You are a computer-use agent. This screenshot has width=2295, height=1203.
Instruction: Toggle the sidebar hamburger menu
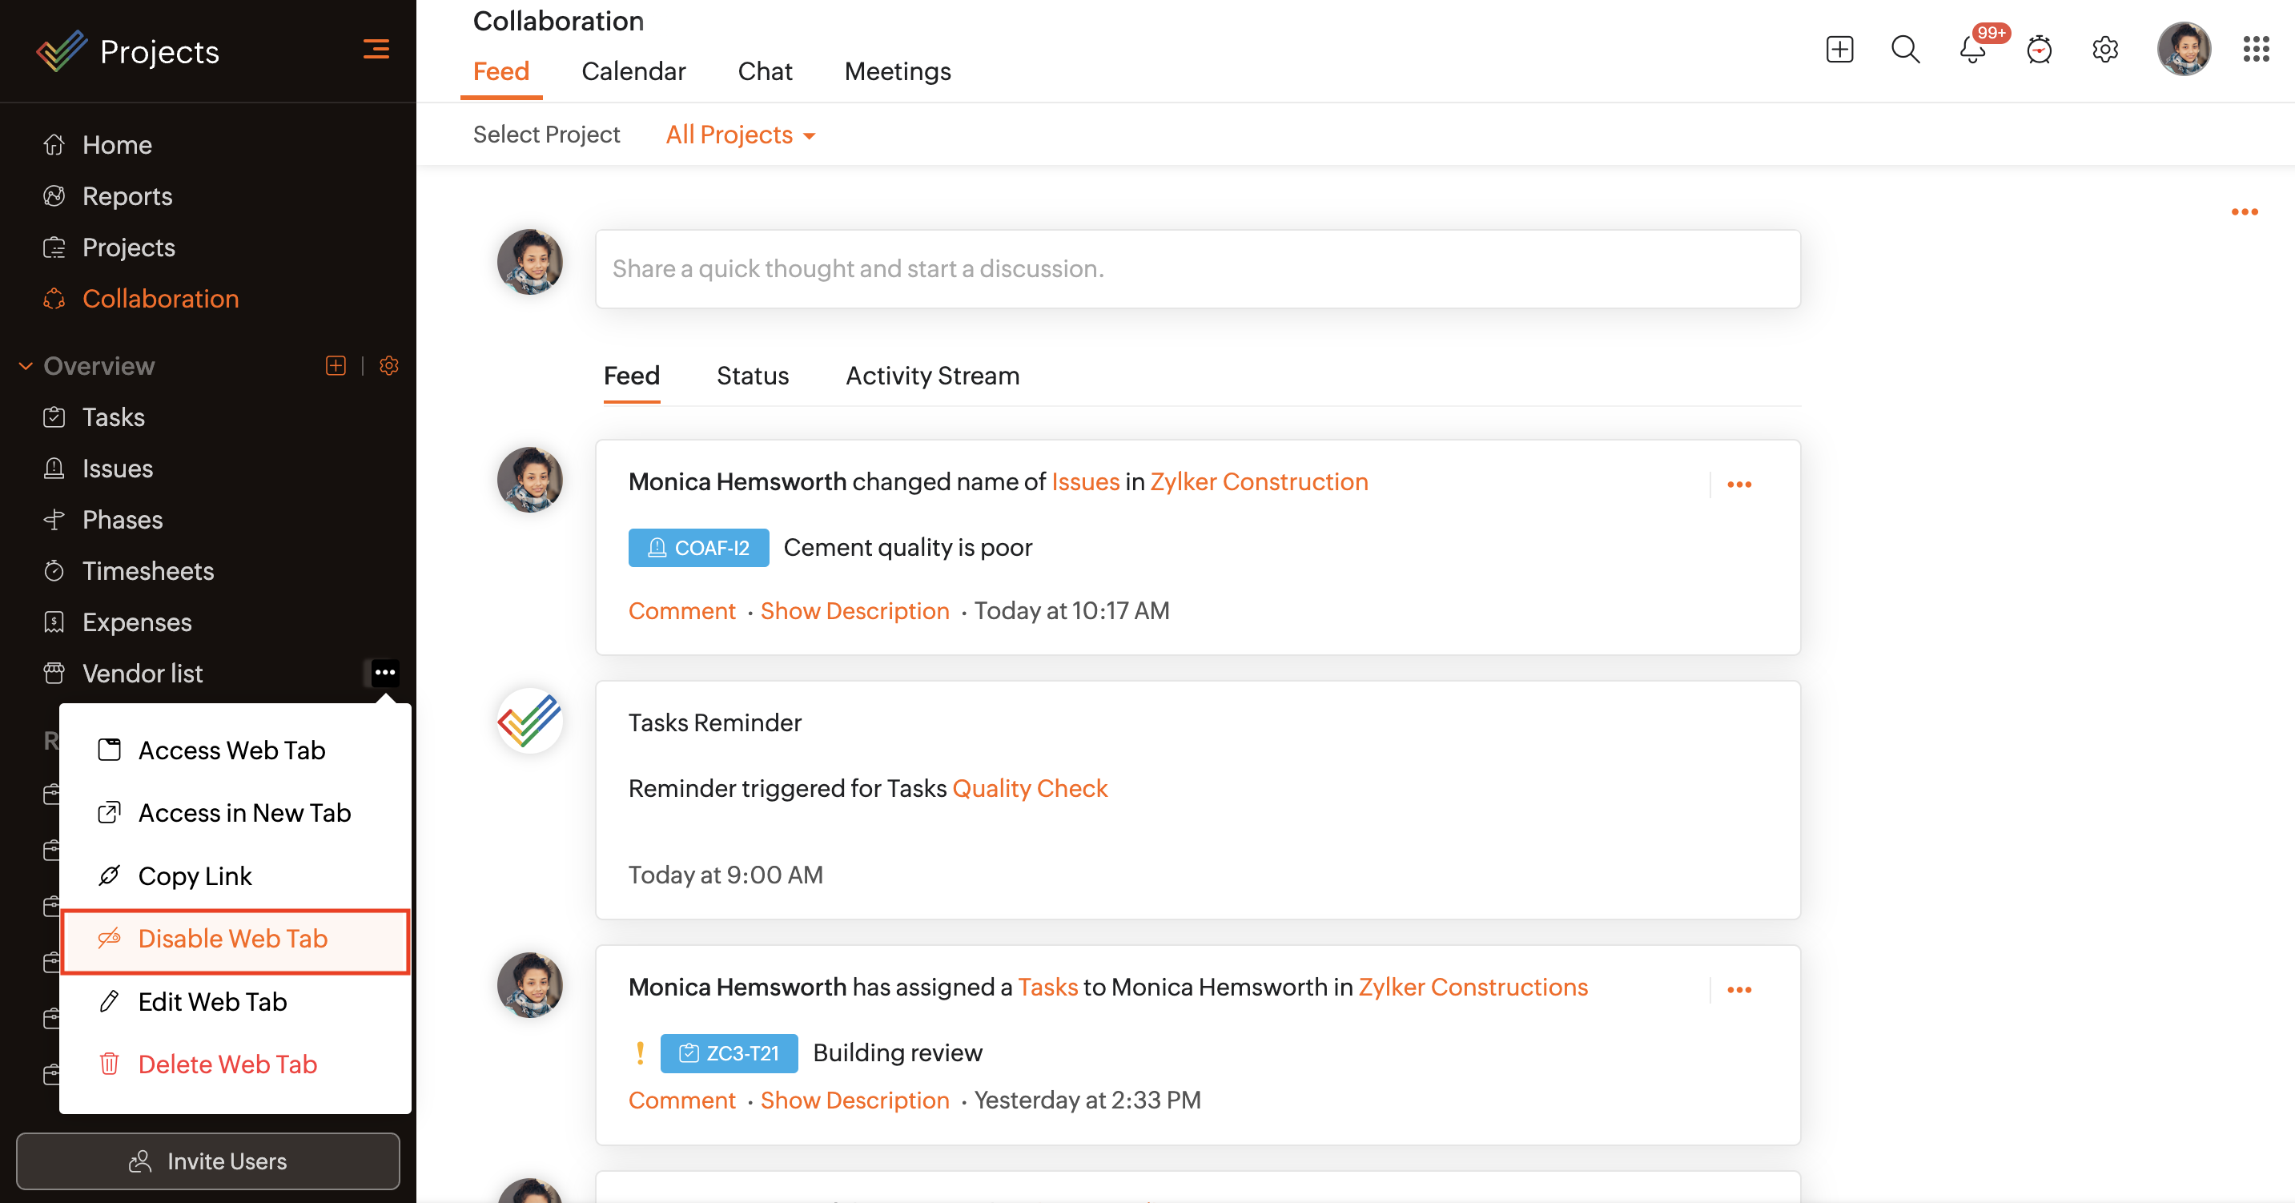tap(376, 50)
